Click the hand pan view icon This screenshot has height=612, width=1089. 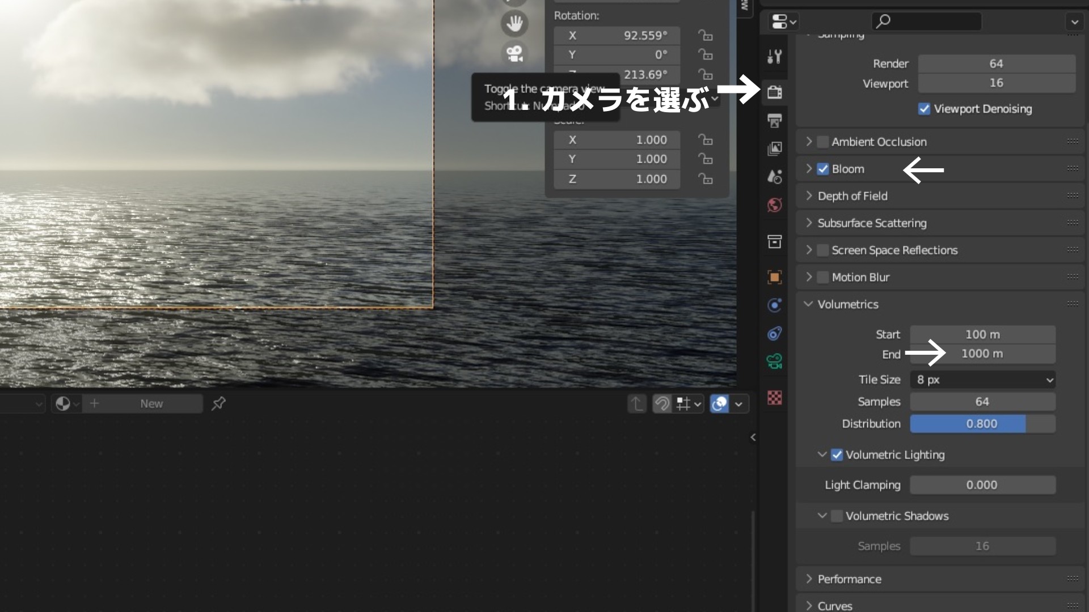[x=514, y=24]
